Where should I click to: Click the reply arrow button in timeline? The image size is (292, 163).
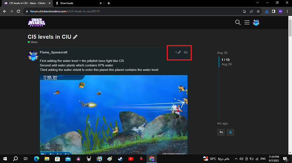point(221,132)
